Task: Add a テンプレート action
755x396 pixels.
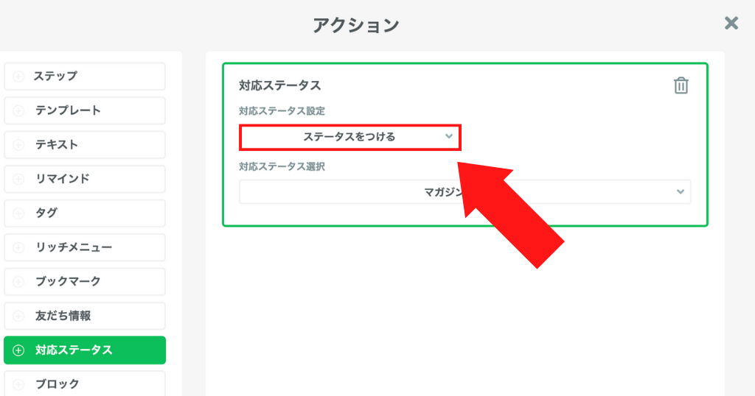Action: pyautogui.click(x=85, y=110)
